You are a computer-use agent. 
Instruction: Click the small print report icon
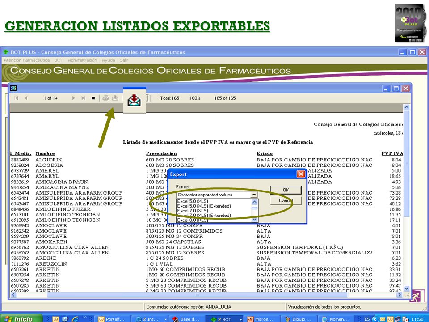(x=105, y=98)
